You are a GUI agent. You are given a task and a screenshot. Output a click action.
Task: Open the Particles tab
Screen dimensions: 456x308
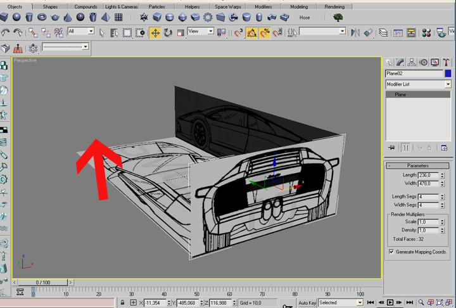click(x=157, y=6)
